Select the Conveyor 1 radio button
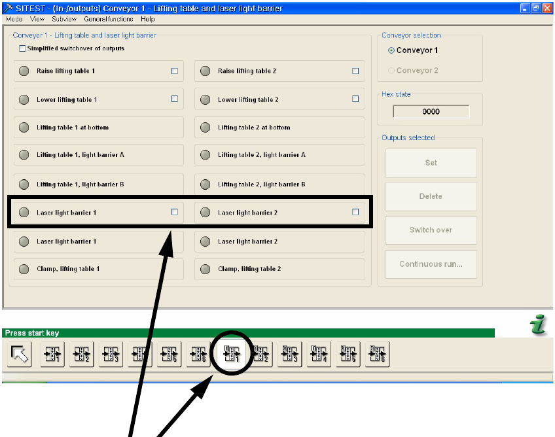555x437 pixels. [x=391, y=50]
